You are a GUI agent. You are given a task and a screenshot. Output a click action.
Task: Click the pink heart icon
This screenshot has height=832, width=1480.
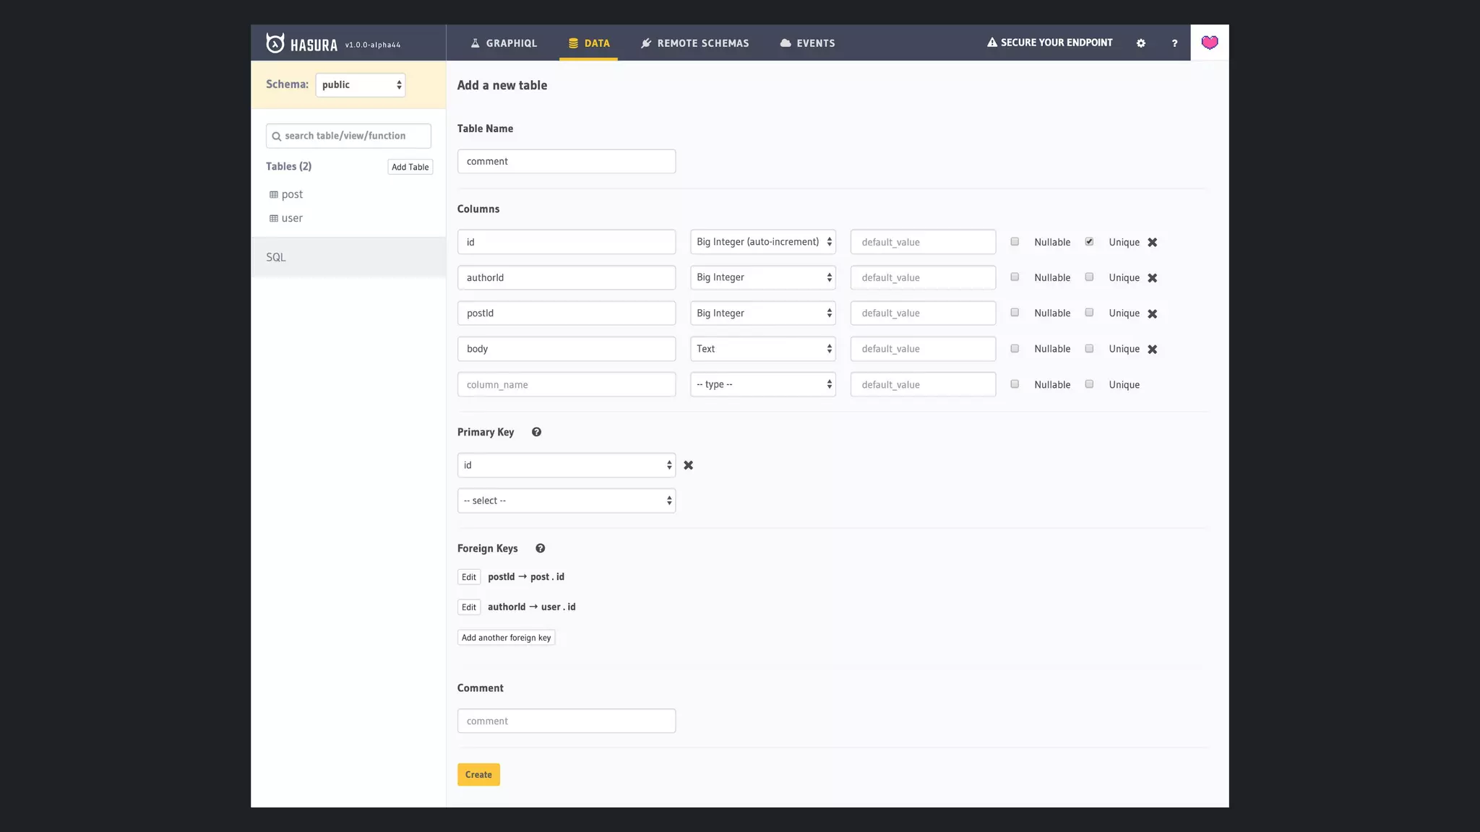click(1209, 43)
